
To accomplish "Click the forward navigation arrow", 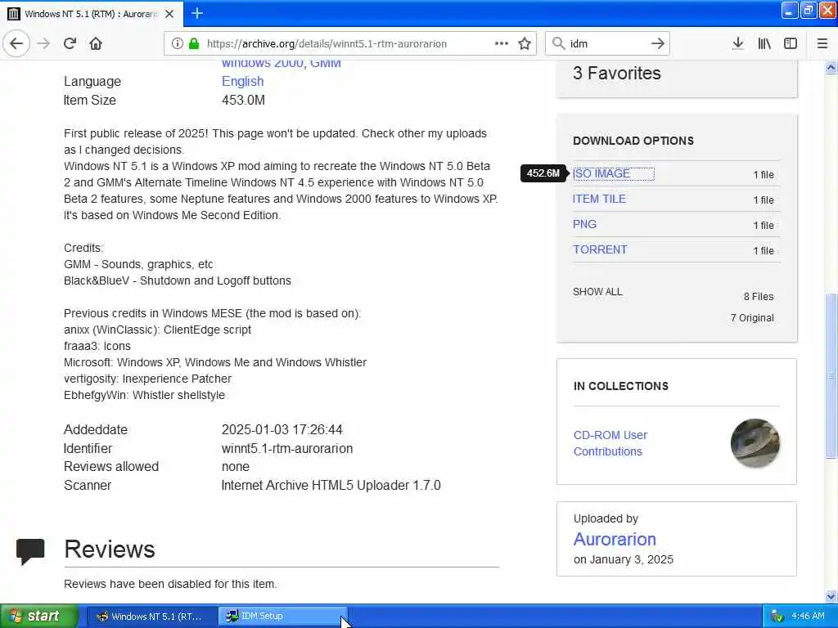I will 44,43.
